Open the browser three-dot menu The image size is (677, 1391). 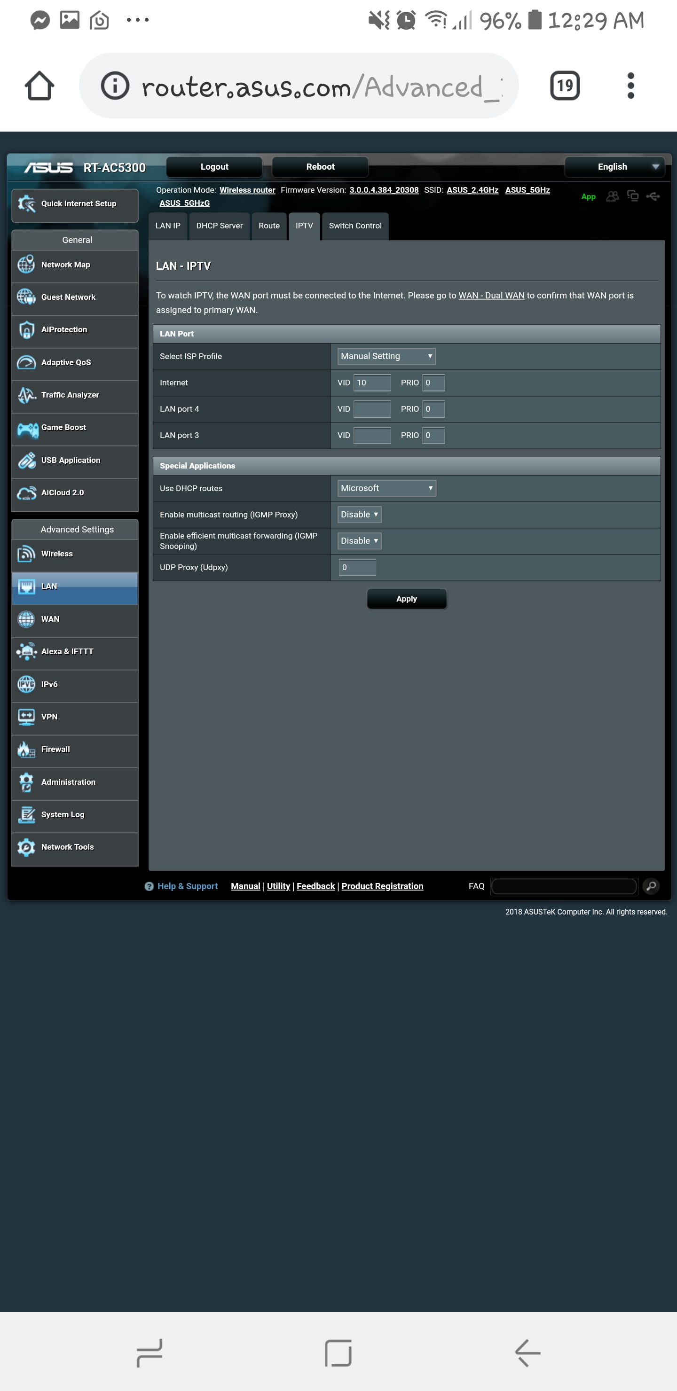coord(630,86)
